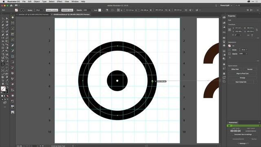Toggle constrain proportions link in control bar
261x147 pixels.
tap(166, 10)
